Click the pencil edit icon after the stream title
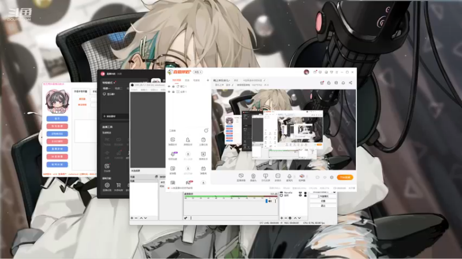Screen dimensions: 462x259 264,80
